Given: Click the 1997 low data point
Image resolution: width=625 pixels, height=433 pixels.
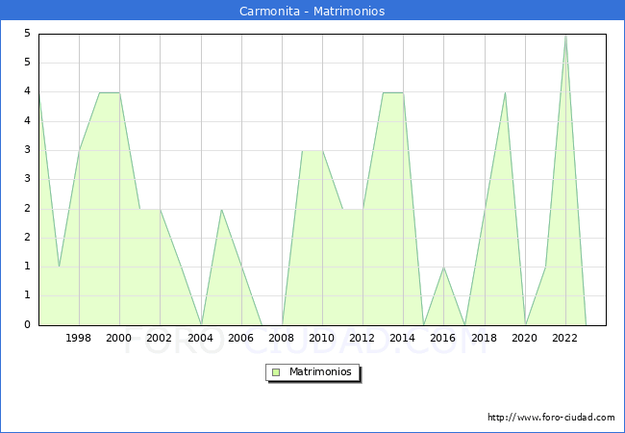Looking at the screenshot, I should click(x=59, y=267).
